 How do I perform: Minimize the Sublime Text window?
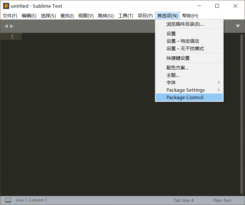pos(199,6)
